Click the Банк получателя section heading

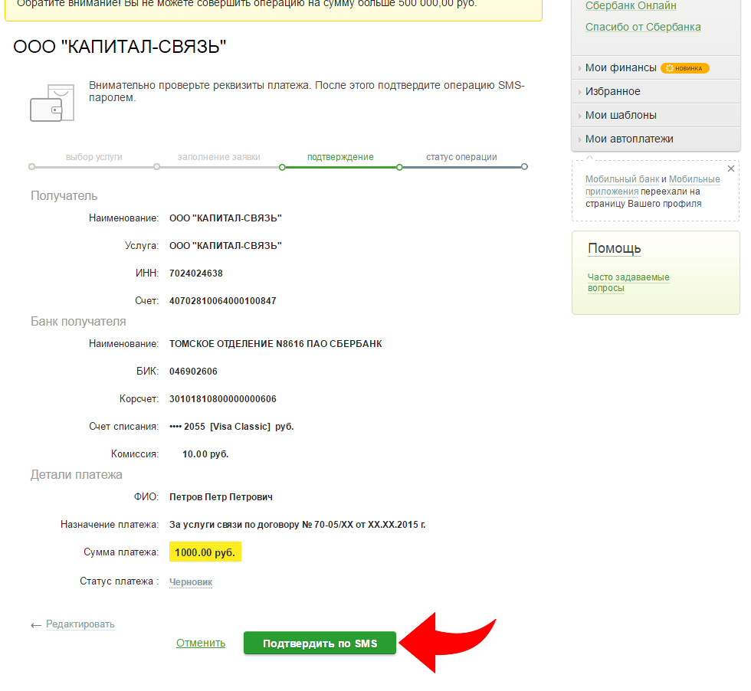click(78, 321)
